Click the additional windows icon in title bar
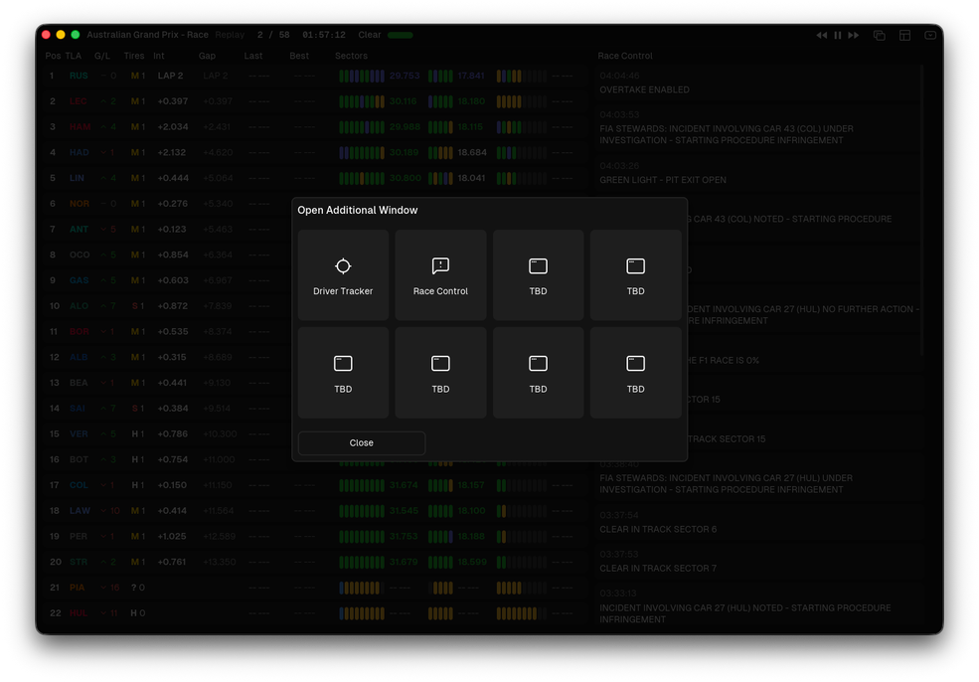 [879, 35]
